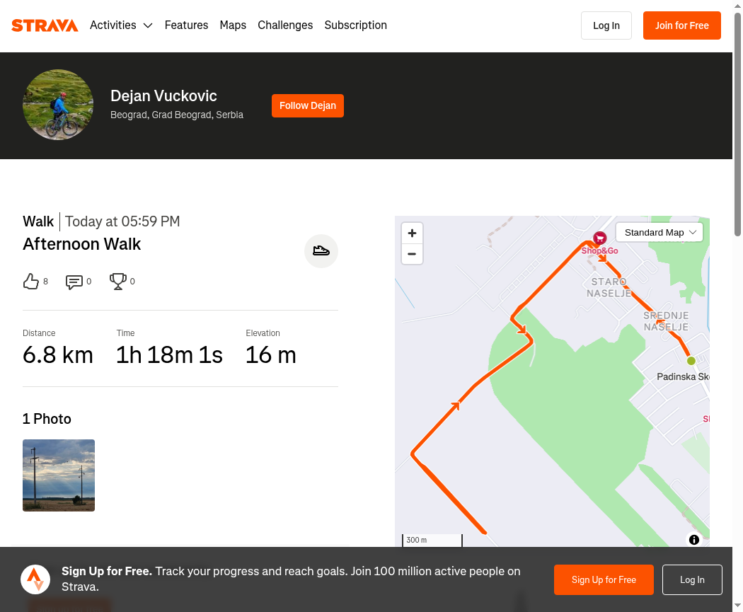The width and height of the screenshot is (743, 612).
Task: Expand the Activities dropdown menu
Action: (121, 25)
